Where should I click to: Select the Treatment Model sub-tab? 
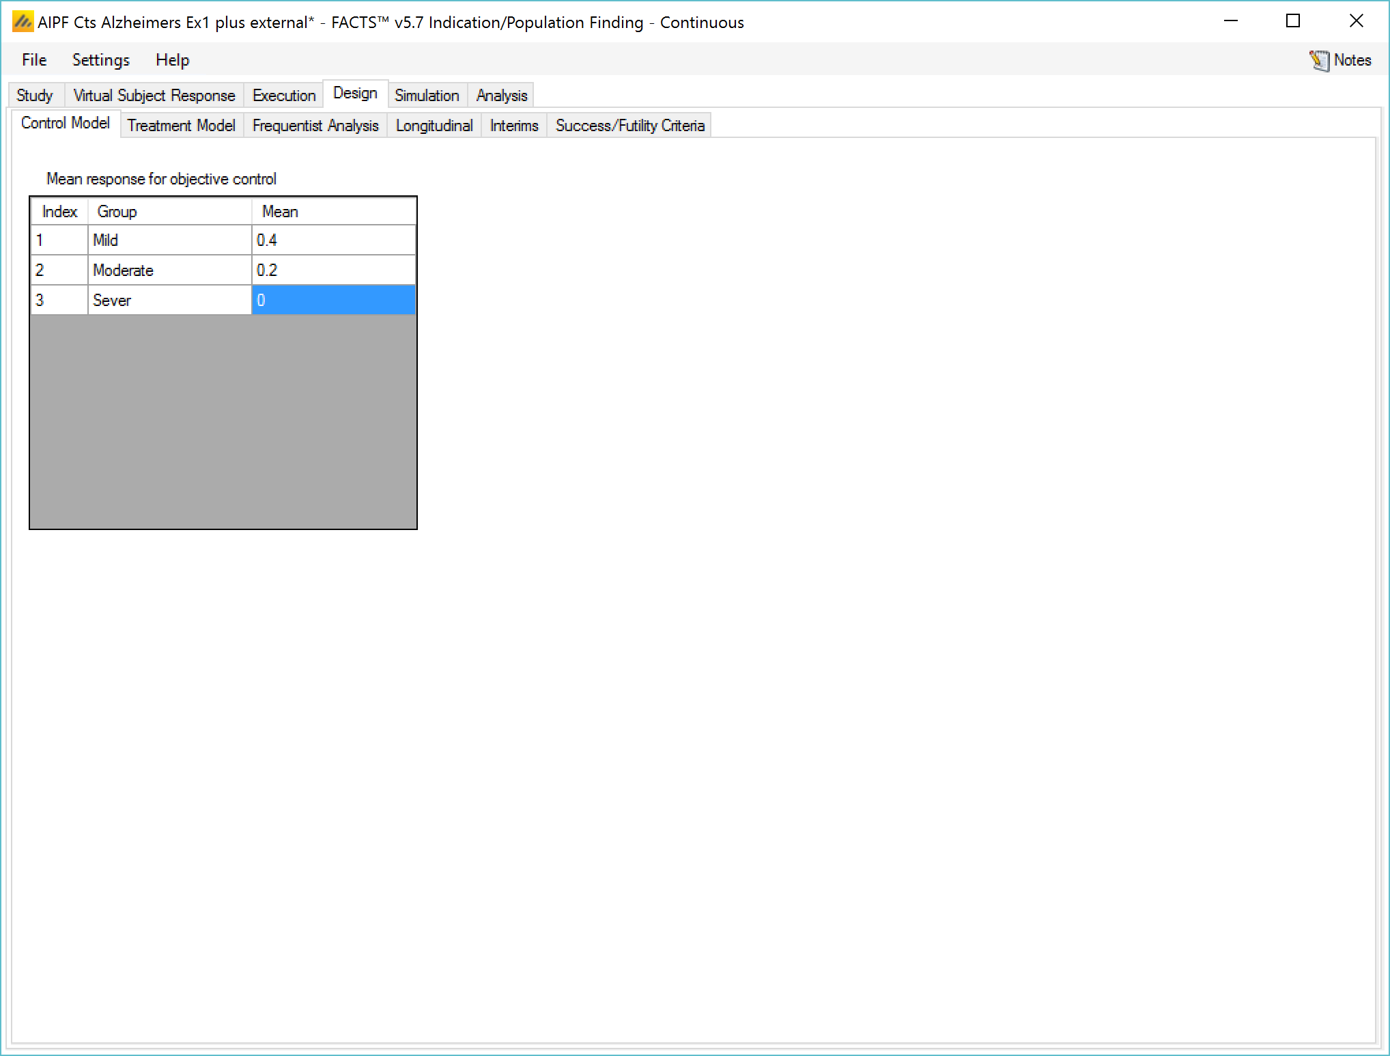181,126
